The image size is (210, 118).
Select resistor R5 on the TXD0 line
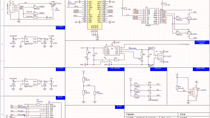35,7
